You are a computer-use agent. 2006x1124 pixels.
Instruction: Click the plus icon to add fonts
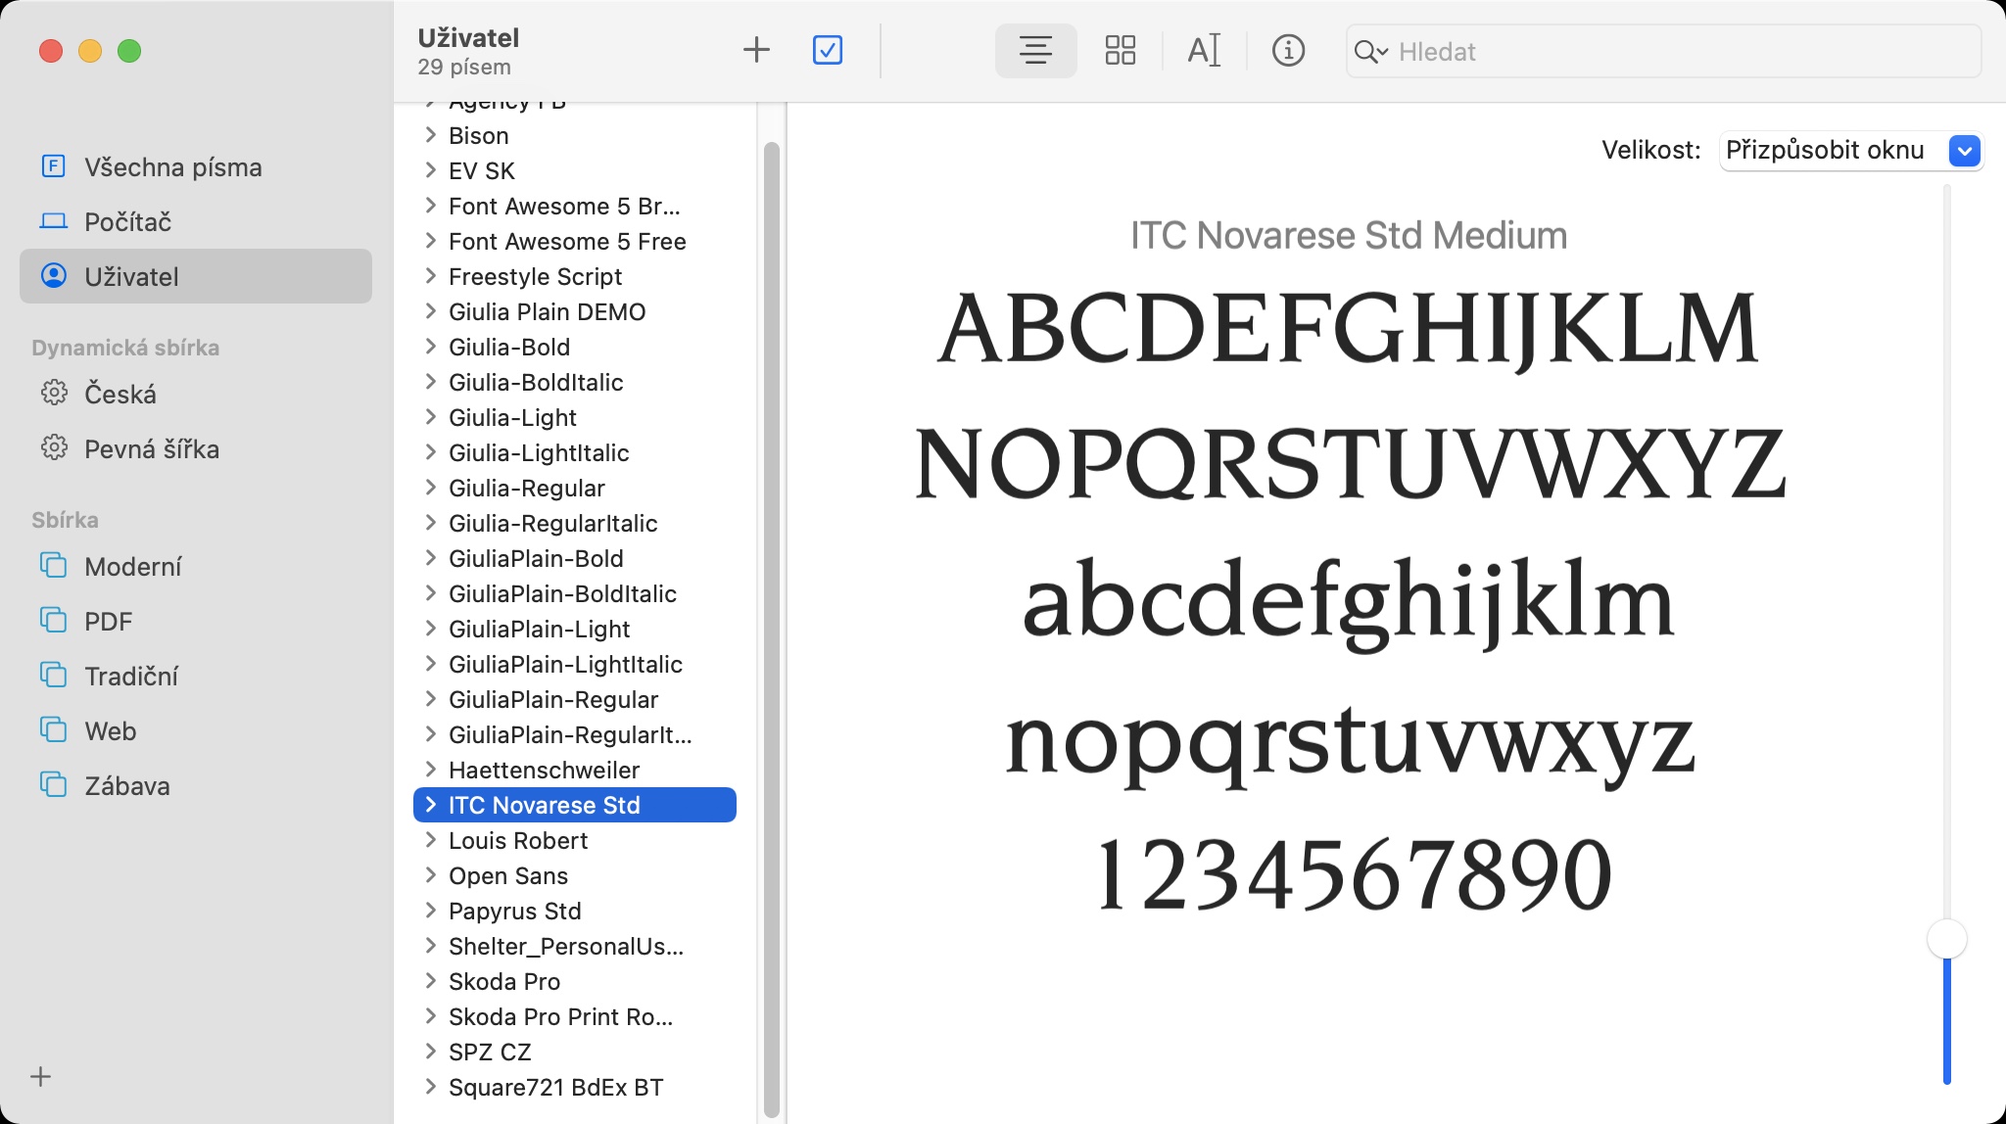[x=756, y=50]
